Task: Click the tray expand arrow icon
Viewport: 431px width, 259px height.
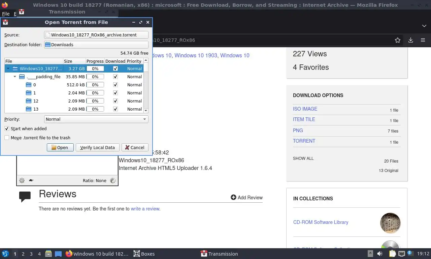Action: [370, 254]
